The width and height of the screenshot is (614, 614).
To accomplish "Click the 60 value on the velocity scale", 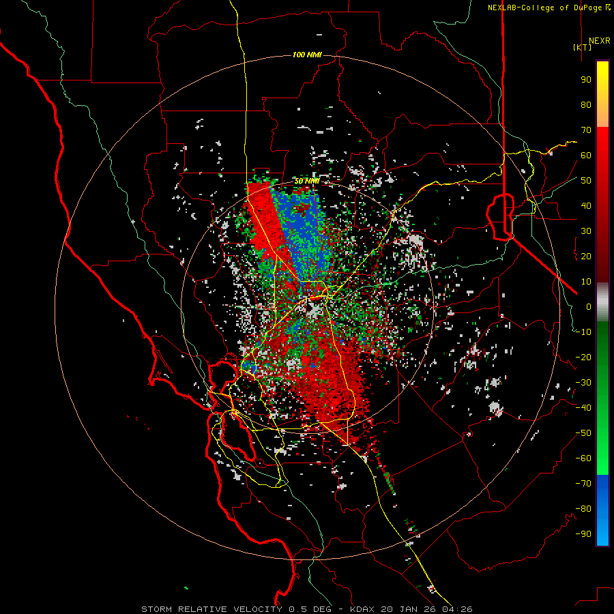I will (x=586, y=155).
